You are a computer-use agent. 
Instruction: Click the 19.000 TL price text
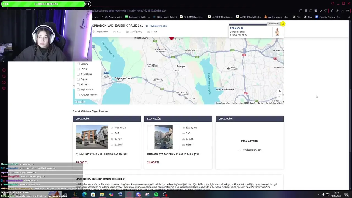coord(82,162)
